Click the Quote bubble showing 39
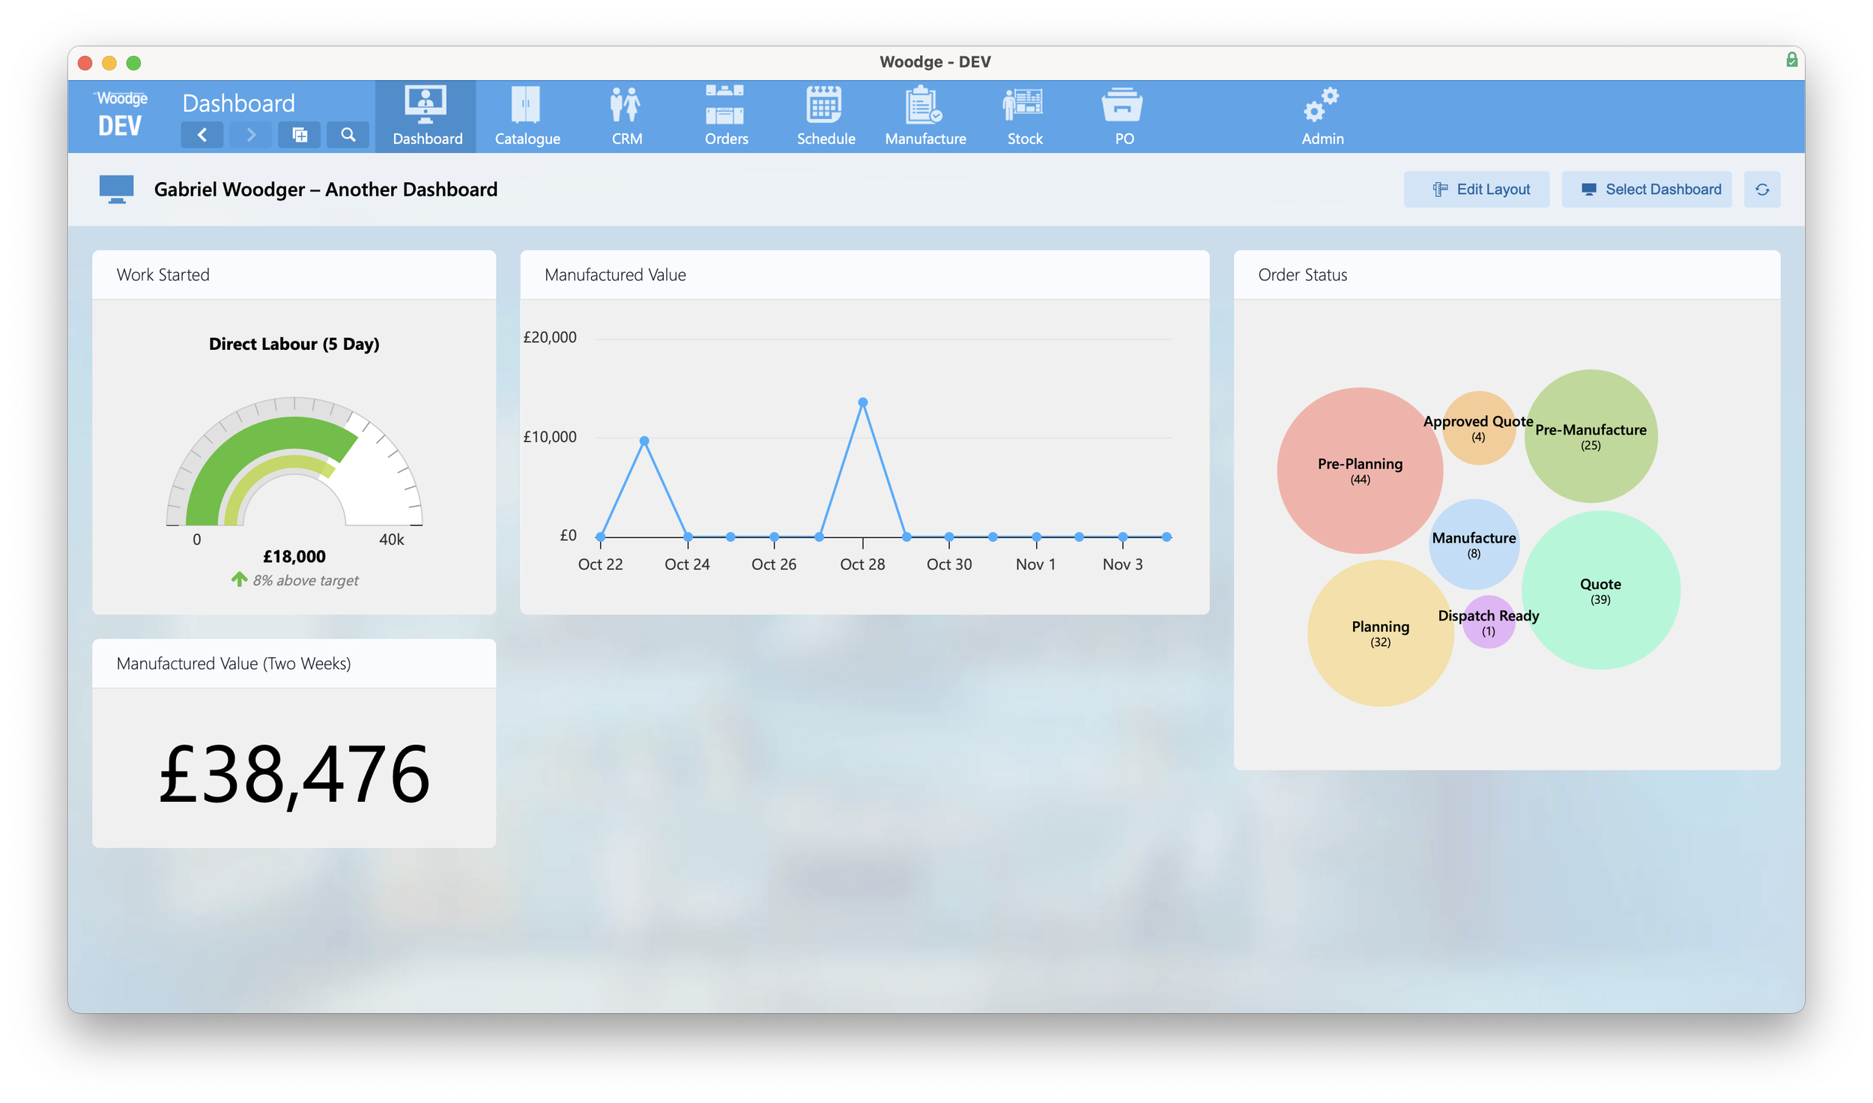 (x=1600, y=590)
